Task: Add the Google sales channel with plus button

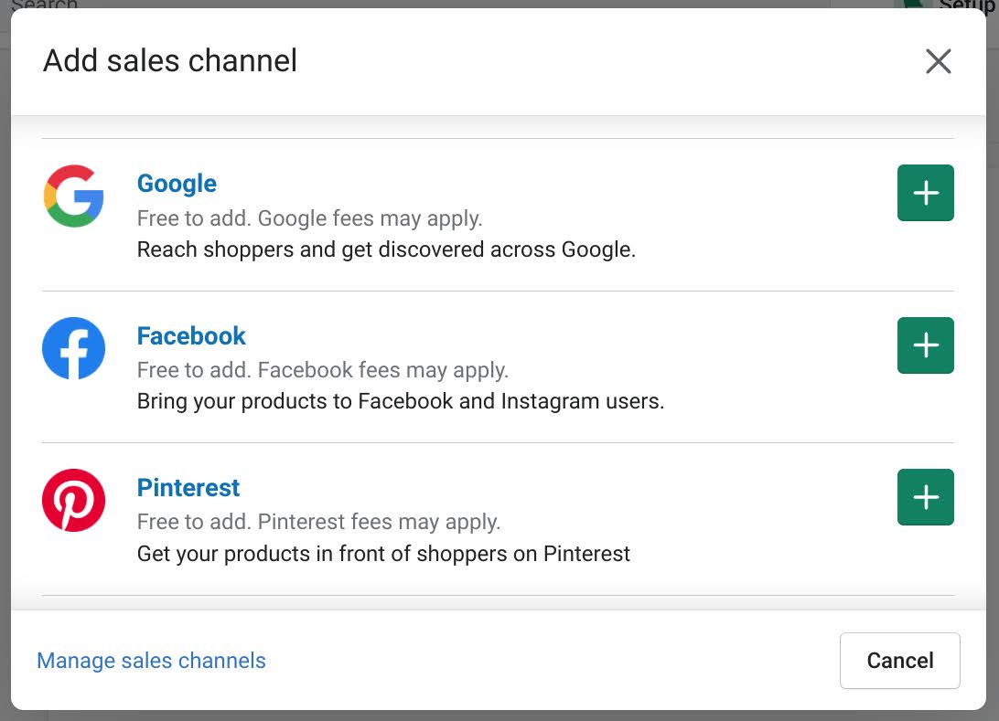Action: coord(925,193)
